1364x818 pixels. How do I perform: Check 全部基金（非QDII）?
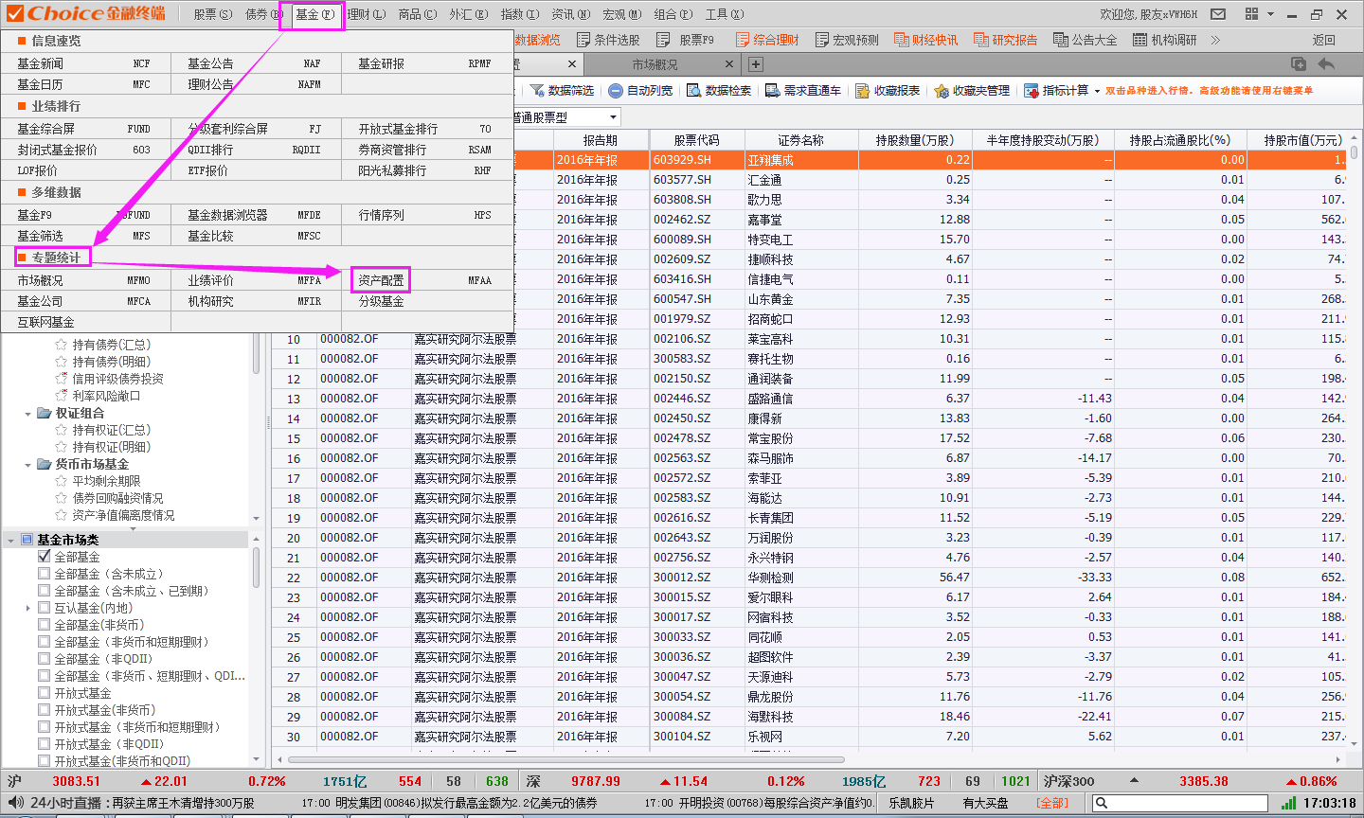(45, 659)
